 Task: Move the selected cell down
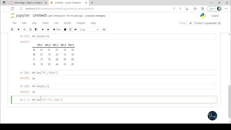pyautogui.click(x=48, y=30)
